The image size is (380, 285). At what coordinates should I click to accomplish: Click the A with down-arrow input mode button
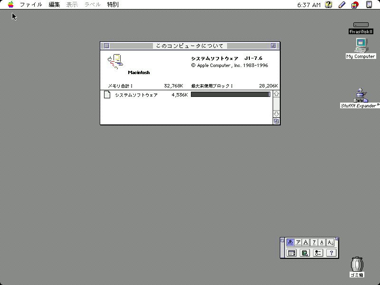pos(330,242)
